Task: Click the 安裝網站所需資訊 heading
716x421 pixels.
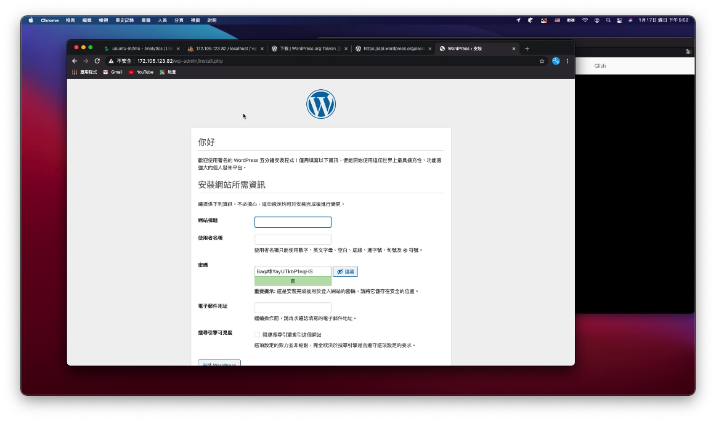Action: coord(232,185)
